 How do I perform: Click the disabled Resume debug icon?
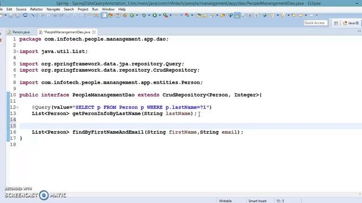pos(42,15)
